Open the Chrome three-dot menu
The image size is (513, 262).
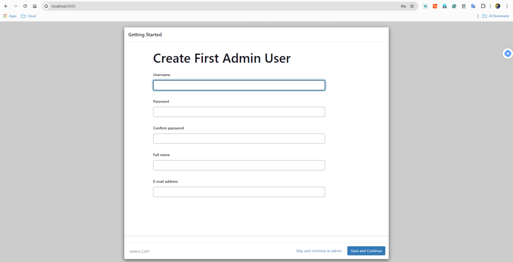pos(507,6)
